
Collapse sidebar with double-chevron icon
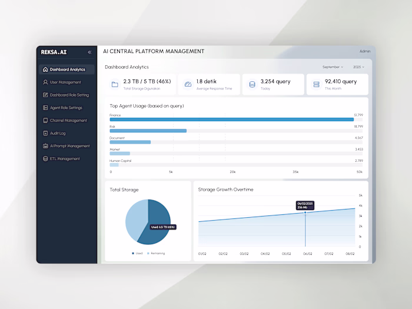tap(89, 52)
